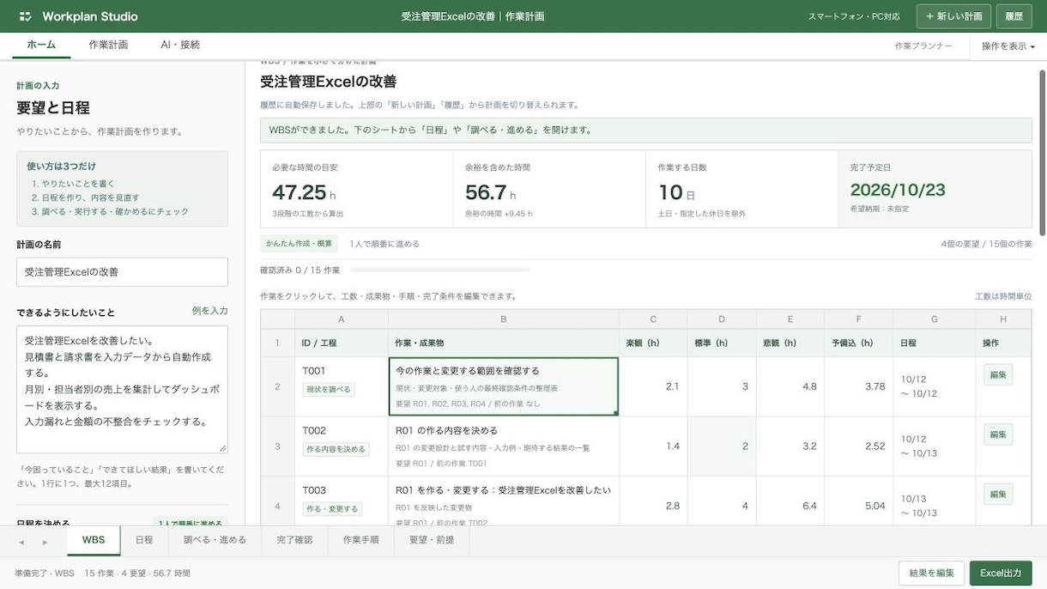Click 編集 for task T002
The image size is (1047, 589).
pyautogui.click(x=998, y=434)
